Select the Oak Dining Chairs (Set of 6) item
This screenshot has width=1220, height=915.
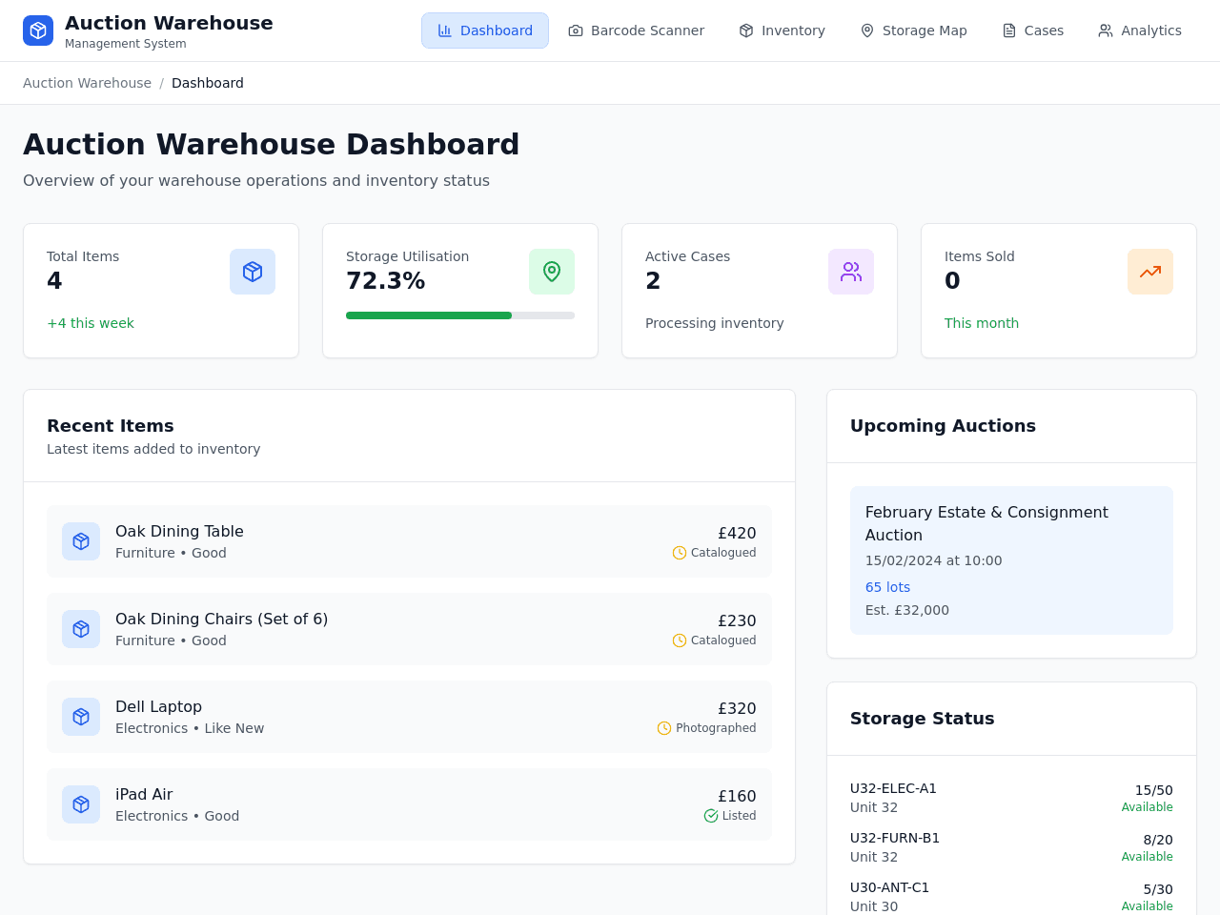[409, 629]
